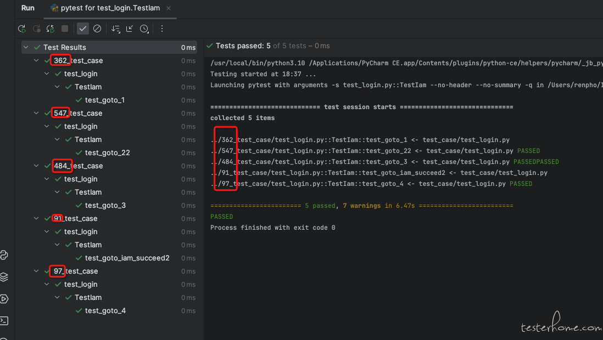Click 'Process finished with exit code 0'

point(272,228)
